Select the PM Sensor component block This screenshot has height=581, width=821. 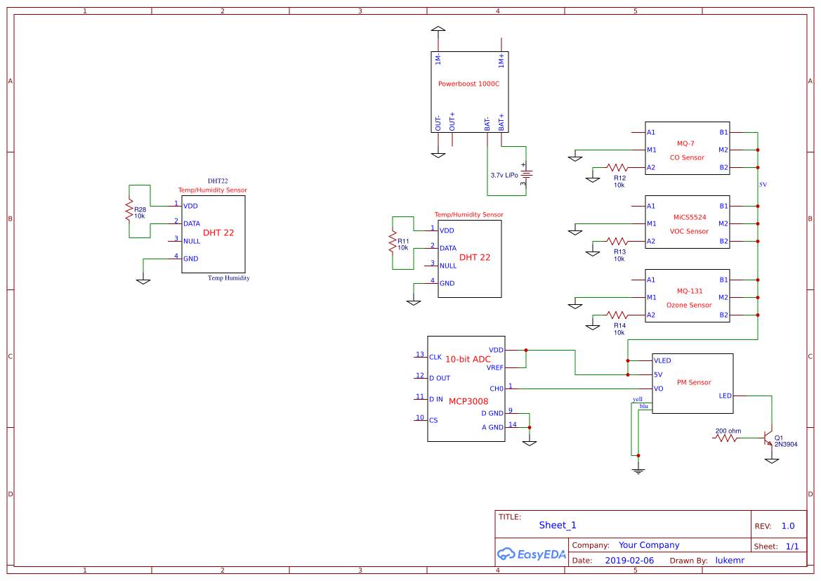point(692,383)
